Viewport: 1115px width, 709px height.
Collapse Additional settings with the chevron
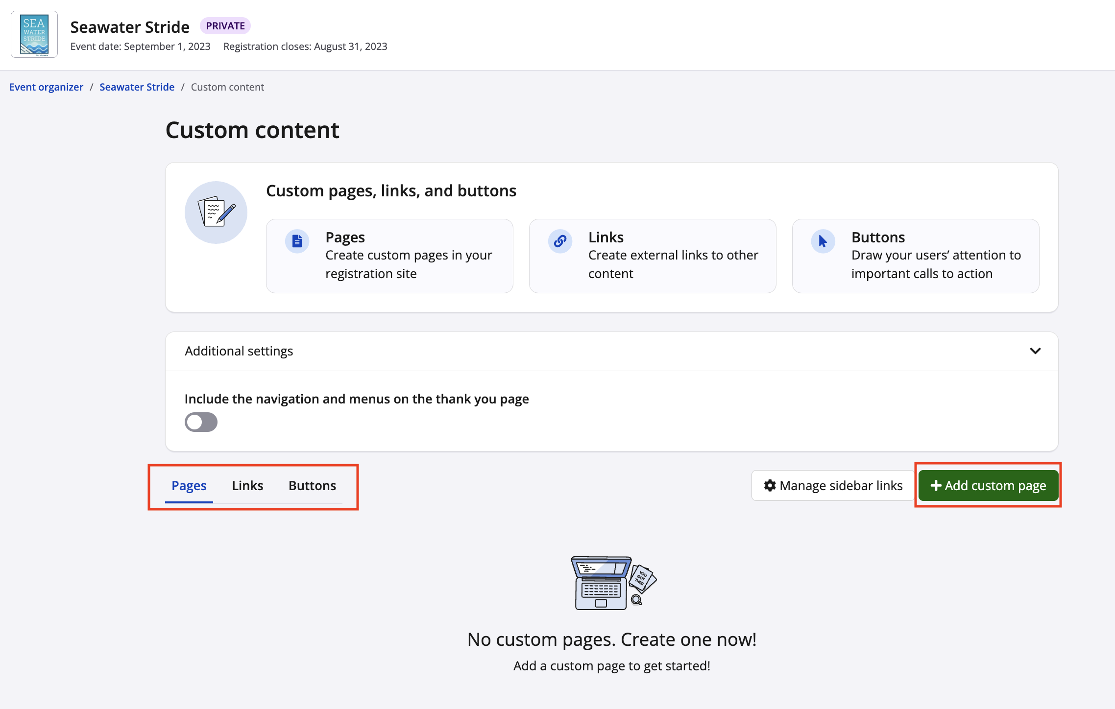(1035, 351)
